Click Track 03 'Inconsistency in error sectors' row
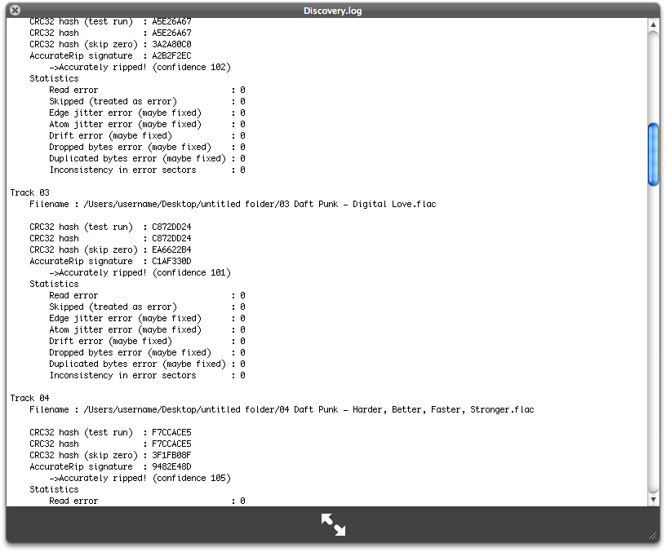Screen dimensions: 666x552 (x=147, y=376)
